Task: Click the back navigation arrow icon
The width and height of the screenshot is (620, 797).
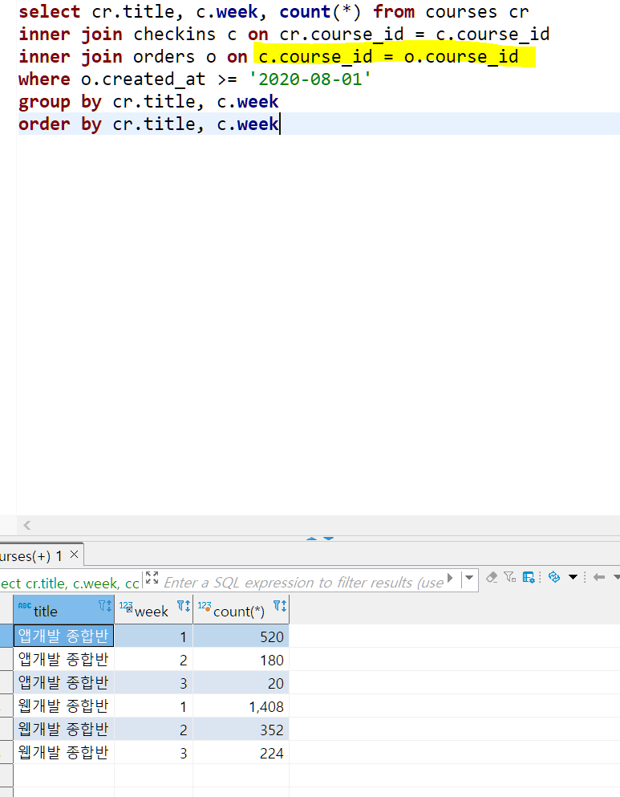Action: point(599,577)
